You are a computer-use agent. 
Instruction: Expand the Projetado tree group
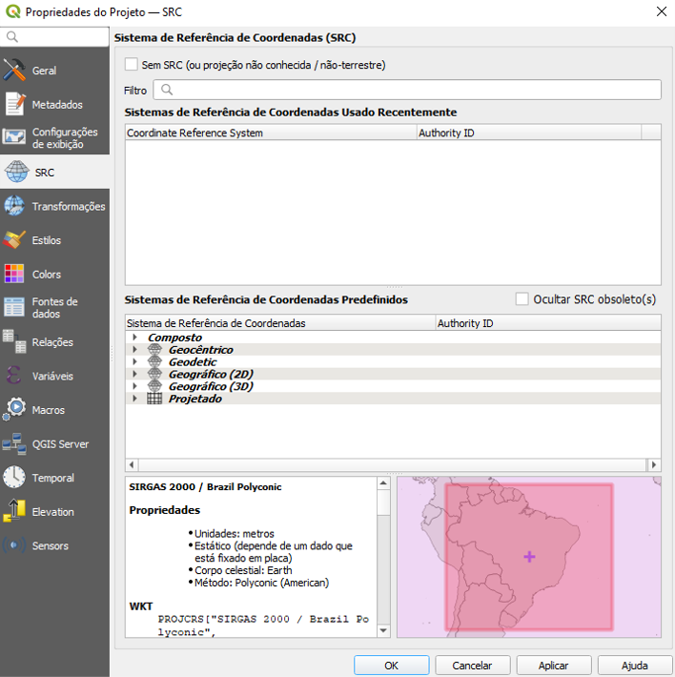135,400
